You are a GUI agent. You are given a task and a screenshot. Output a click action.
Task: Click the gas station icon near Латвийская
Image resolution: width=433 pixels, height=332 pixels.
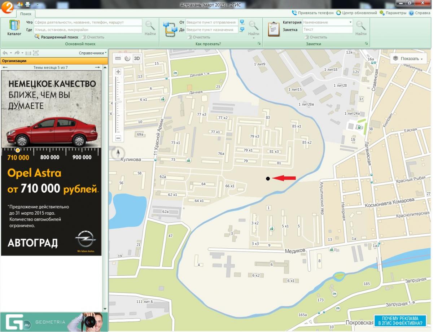[x=359, y=127]
